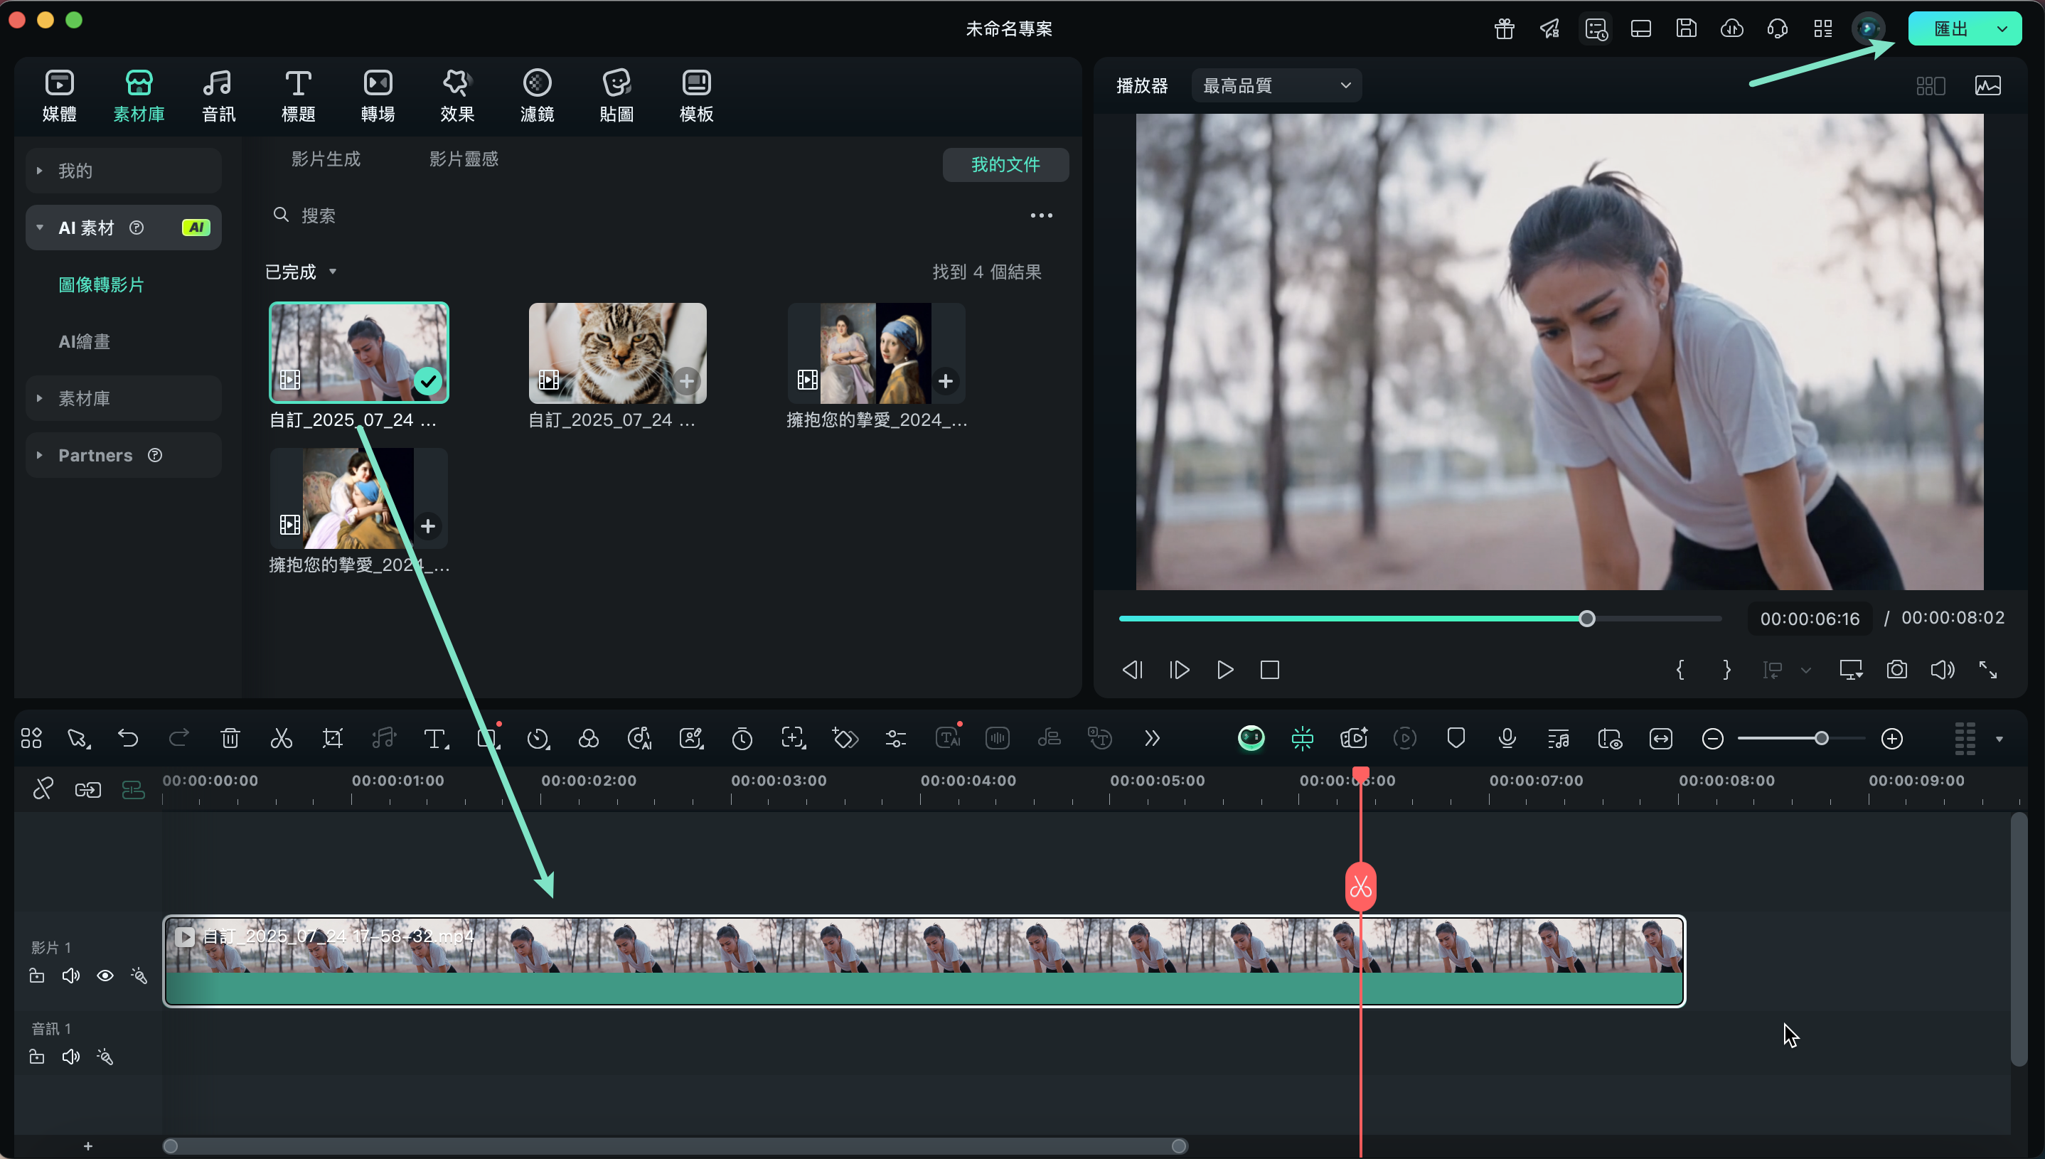Click the delete trash icon
This screenshot has width=2045, height=1159.
click(230, 738)
